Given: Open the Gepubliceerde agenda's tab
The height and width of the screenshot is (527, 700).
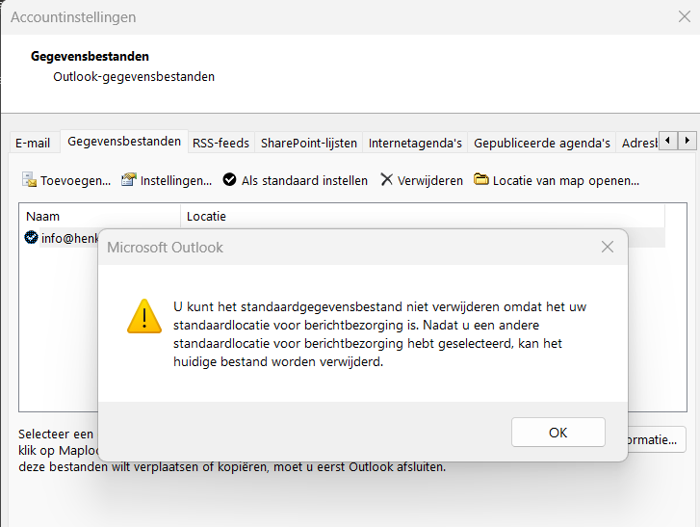Looking at the screenshot, I should pos(542,143).
